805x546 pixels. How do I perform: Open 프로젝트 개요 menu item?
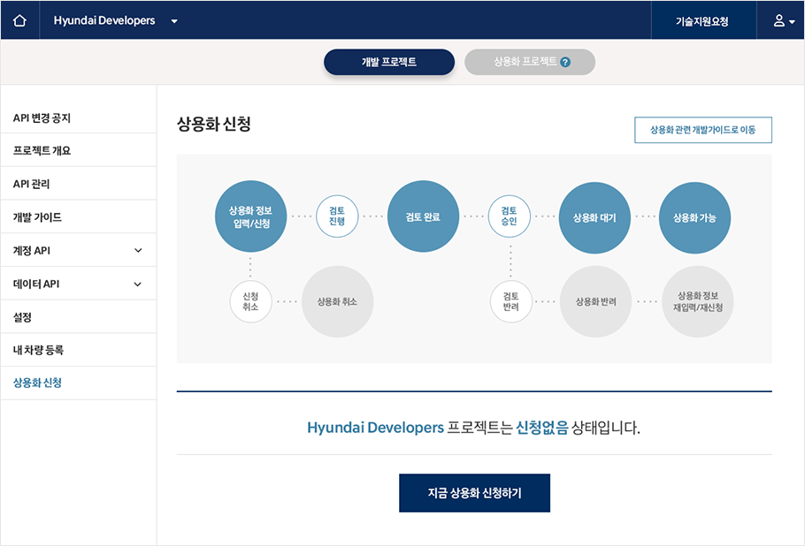click(x=79, y=151)
